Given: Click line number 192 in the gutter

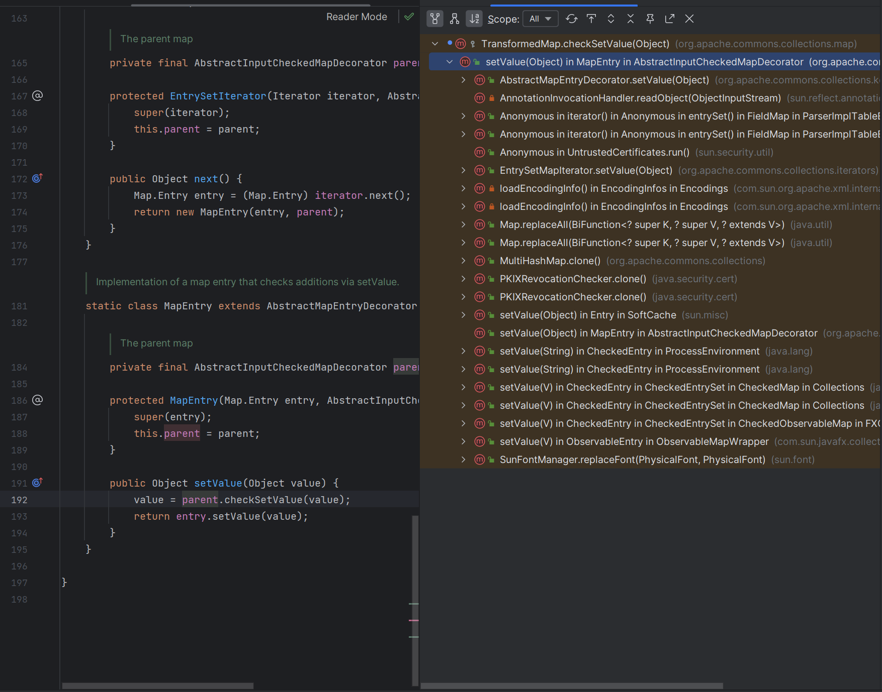Looking at the screenshot, I should pyautogui.click(x=19, y=500).
